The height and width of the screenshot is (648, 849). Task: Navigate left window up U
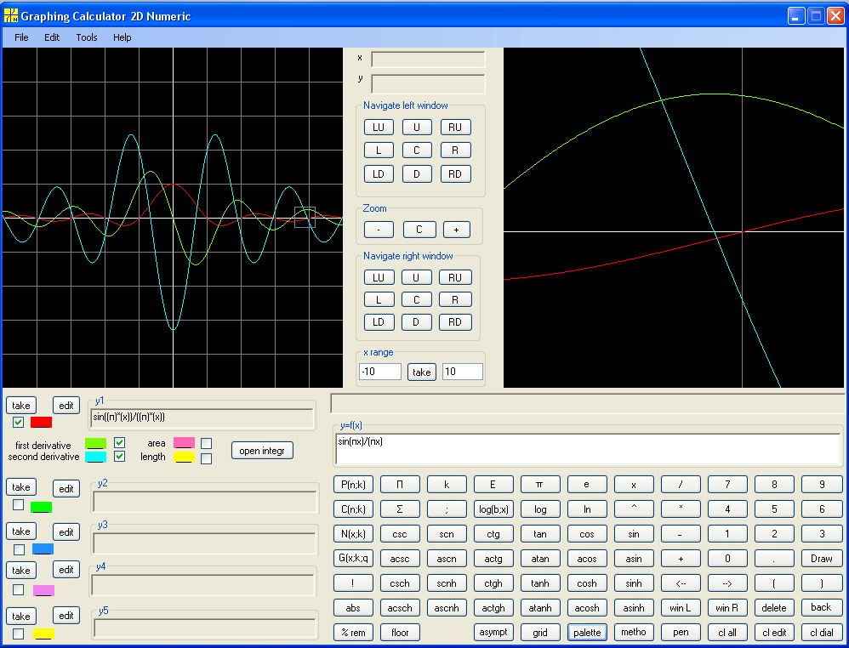click(x=416, y=128)
